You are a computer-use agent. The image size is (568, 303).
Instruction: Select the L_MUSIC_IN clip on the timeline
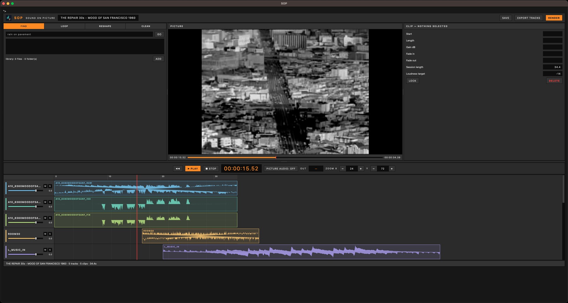coord(301,252)
